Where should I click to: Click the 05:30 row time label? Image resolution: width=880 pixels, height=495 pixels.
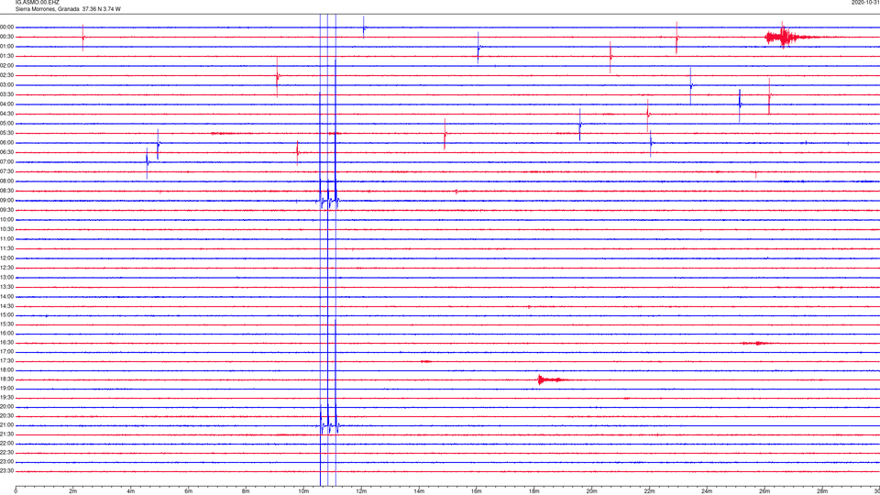[x=6, y=133]
